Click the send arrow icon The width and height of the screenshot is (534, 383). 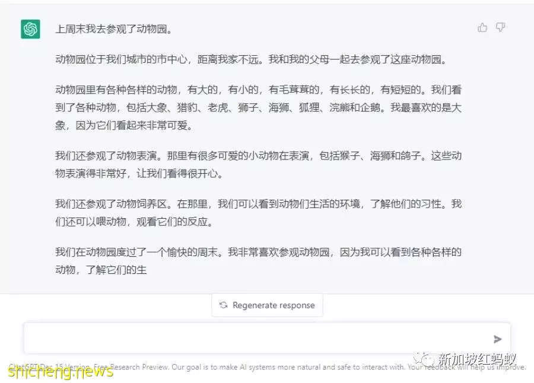click(x=498, y=339)
